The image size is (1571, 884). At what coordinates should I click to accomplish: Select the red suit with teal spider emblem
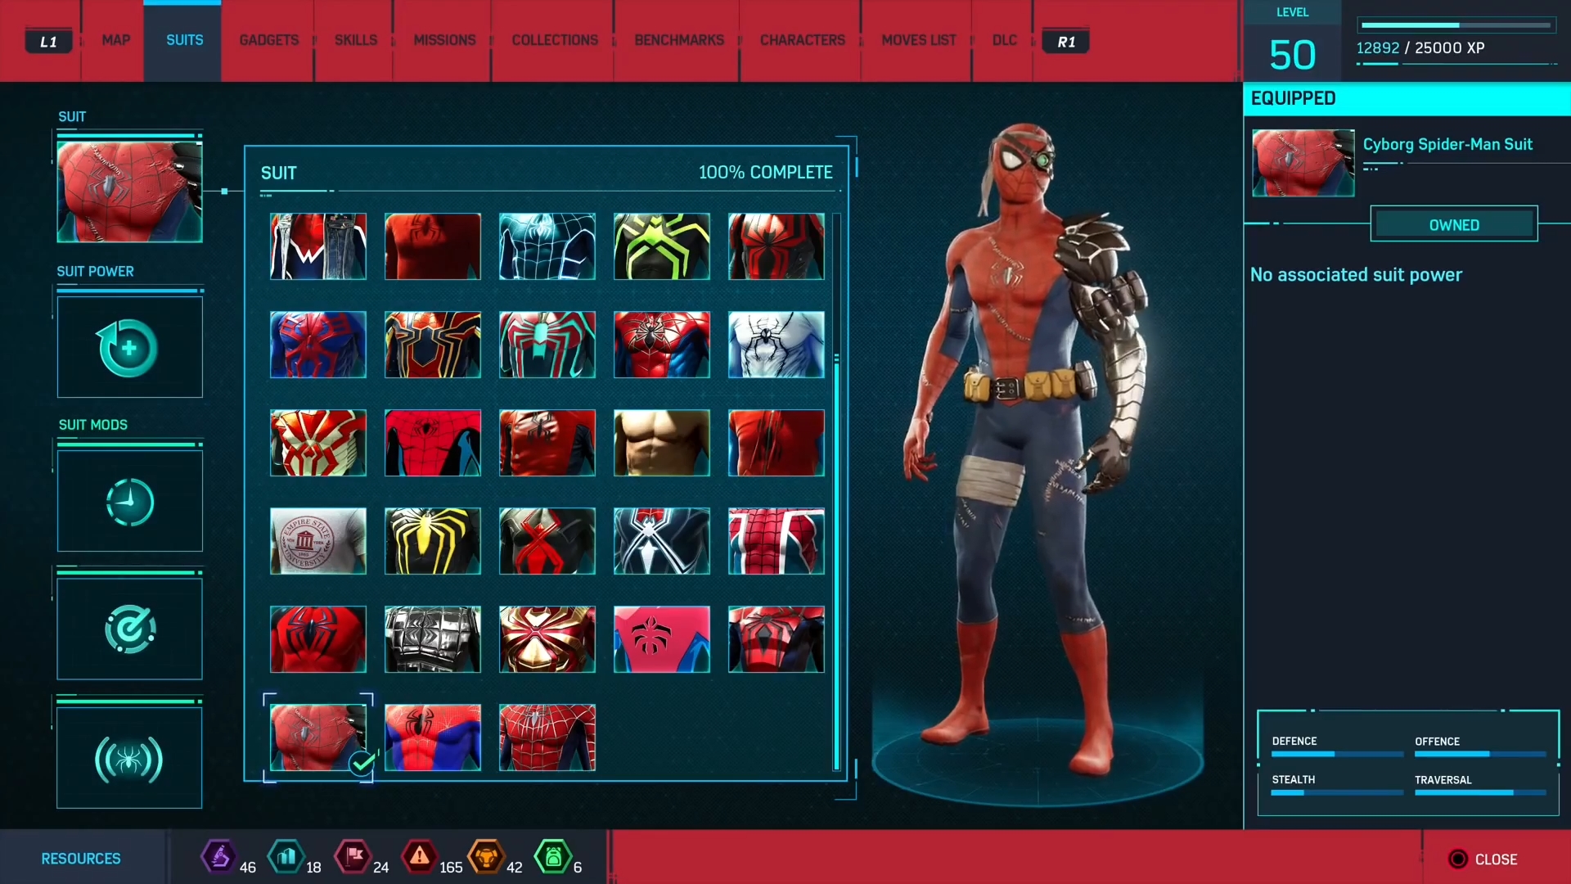[547, 345]
